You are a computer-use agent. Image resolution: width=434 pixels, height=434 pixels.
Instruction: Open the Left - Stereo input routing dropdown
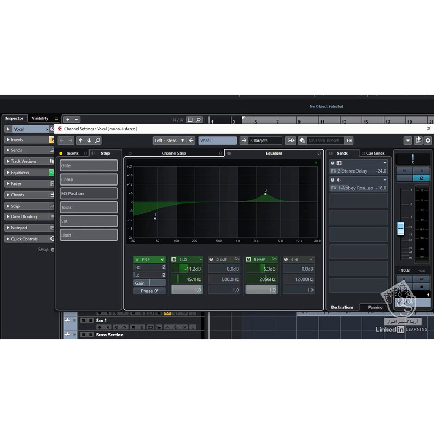pyautogui.click(x=169, y=141)
